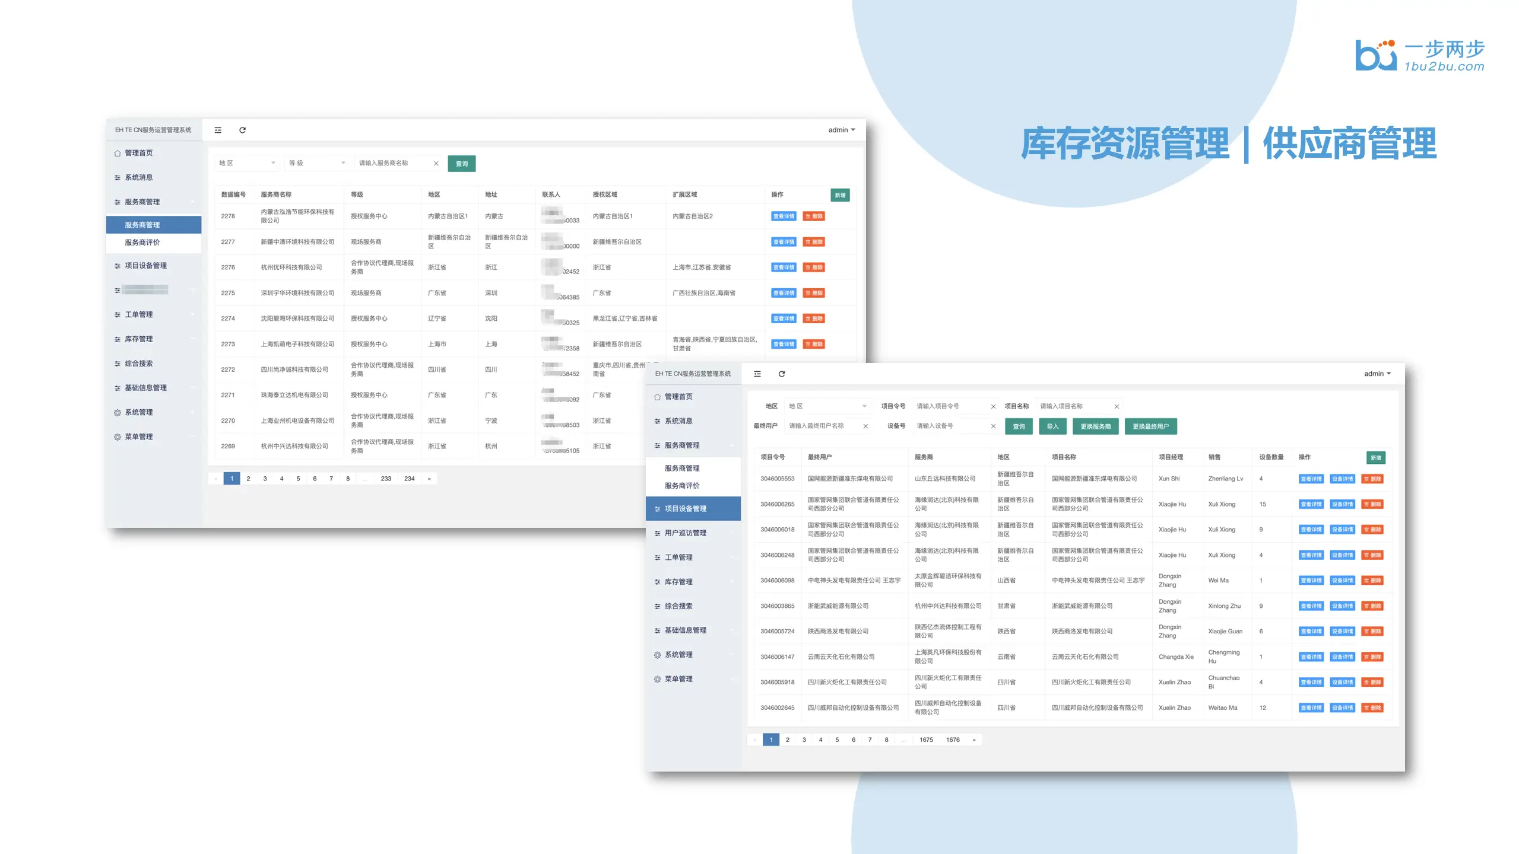The image size is (1519, 854).
Task: Expand the 库存管理 menu in the front sidebar
Action: click(678, 582)
